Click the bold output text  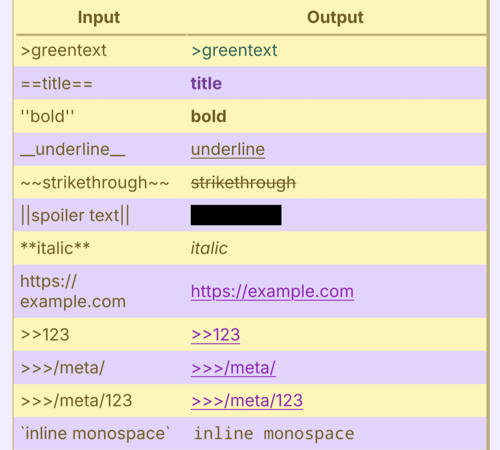click(208, 116)
